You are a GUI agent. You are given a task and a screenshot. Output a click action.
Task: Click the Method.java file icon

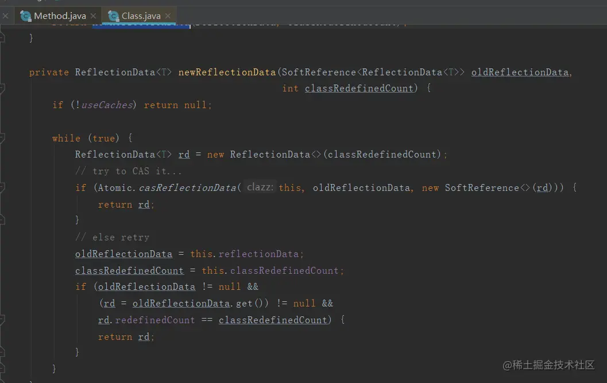[x=25, y=16]
